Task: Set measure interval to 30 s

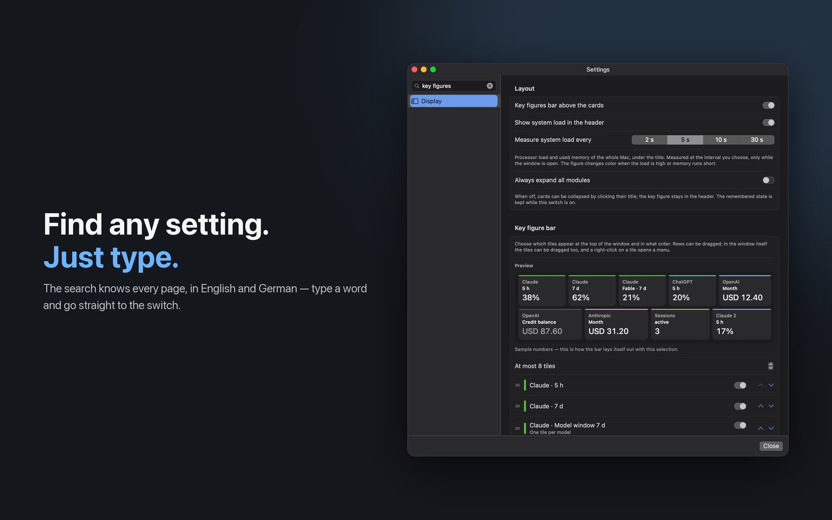Action: tap(757, 140)
